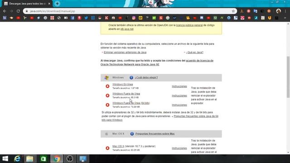The width and height of the screenshot is (290, 163).
Task: Open the Chrome profile avatar
Action: [x=278, y=11]
